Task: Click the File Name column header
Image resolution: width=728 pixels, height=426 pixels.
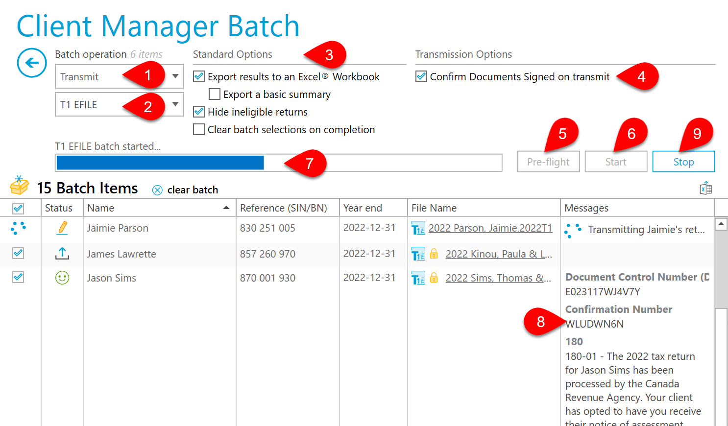Action: [x=484, y=208]
